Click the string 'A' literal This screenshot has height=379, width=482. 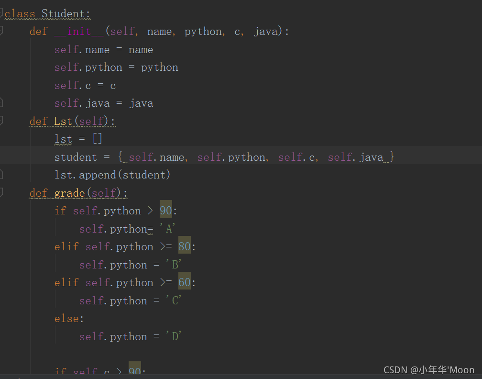pos(167,229)
